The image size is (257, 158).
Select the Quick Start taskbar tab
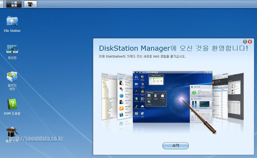pos(30,4)
